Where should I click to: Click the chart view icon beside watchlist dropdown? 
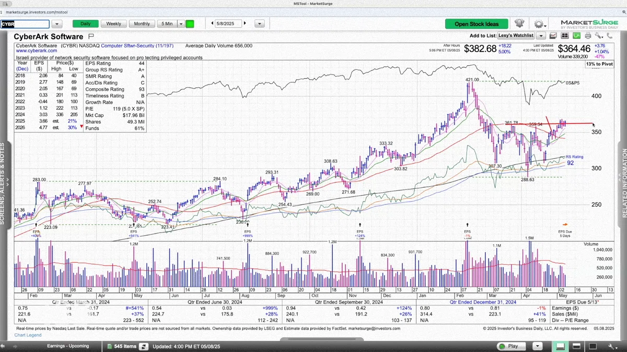pos(553,35)
